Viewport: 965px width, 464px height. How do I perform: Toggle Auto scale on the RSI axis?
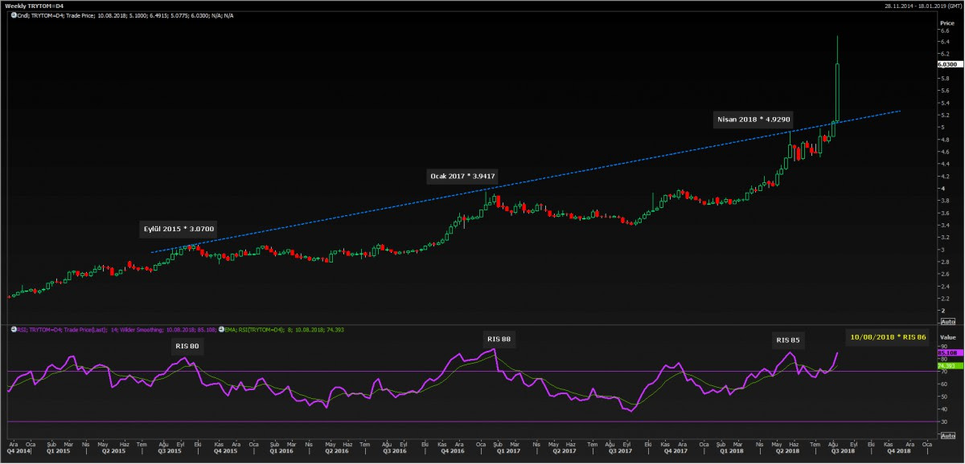tap(947, 434)
